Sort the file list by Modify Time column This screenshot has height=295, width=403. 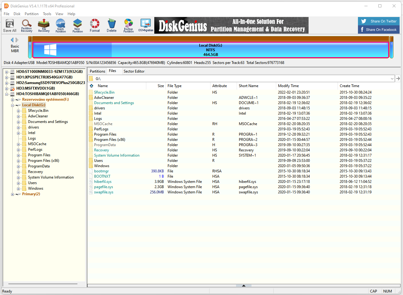click(288, 86)
